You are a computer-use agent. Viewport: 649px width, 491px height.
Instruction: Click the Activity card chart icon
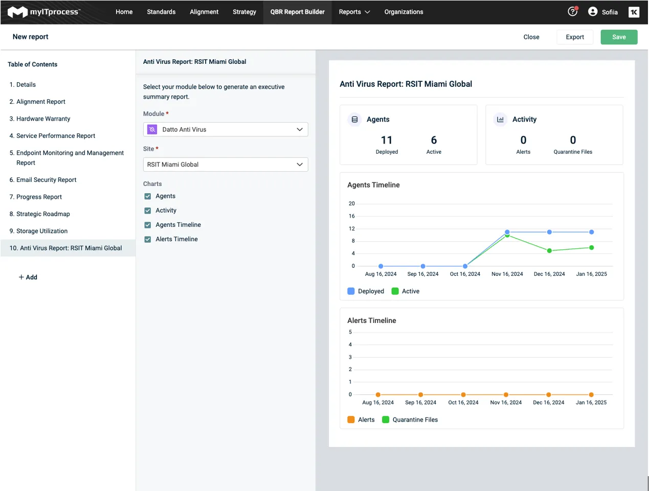coord(500,120)
